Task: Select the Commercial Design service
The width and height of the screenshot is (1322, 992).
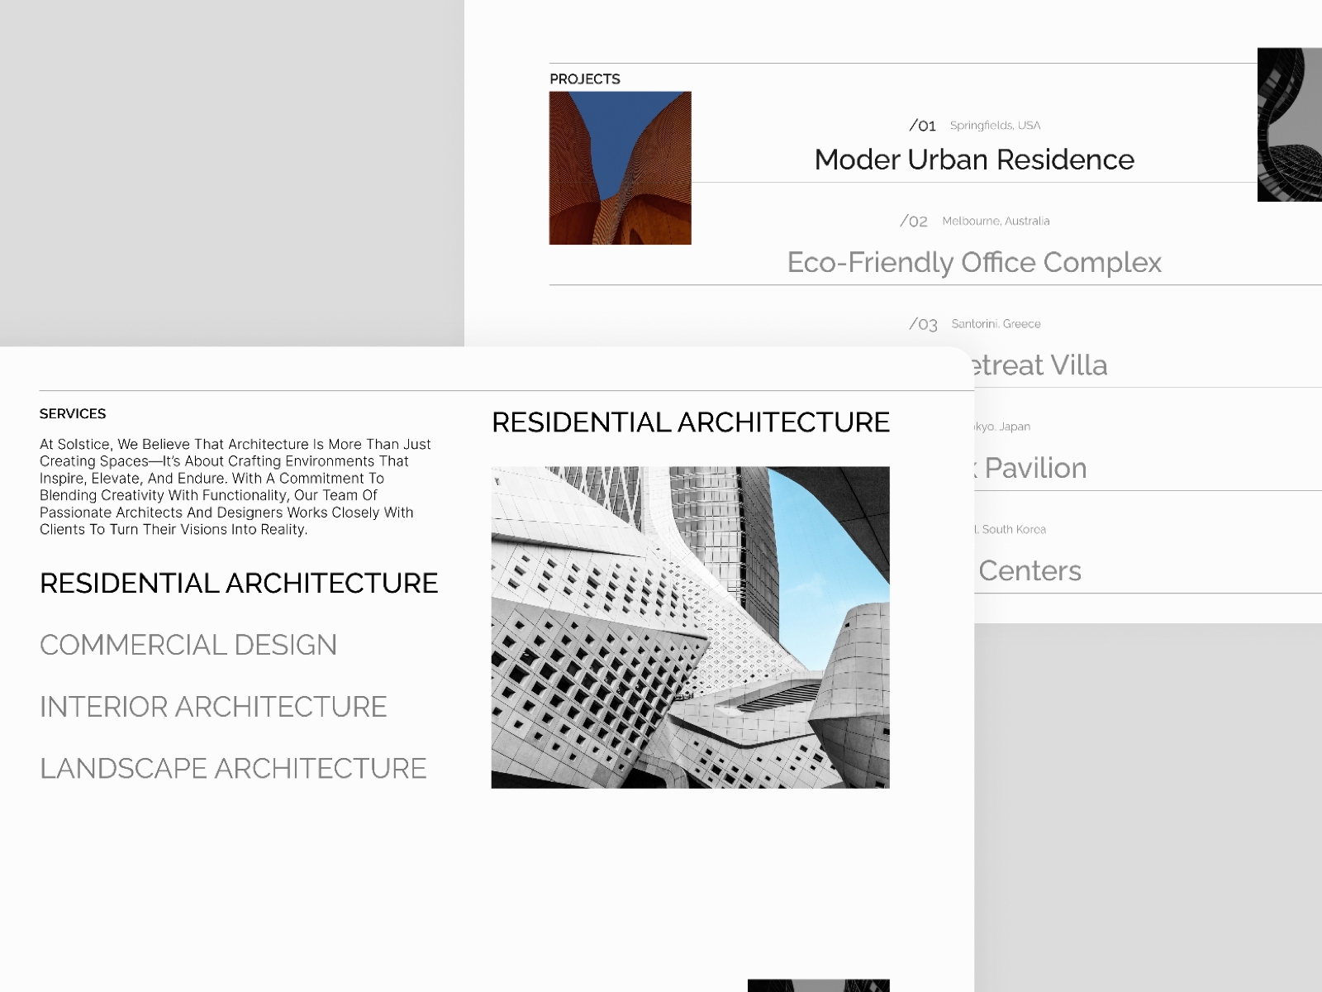Action: pyautogui.click(x=188, y=645)
